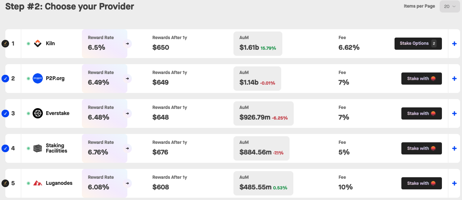Click Stake with button for Staking Facilities
The height and width of the screenshot is (200, 462).
(421, 148)
